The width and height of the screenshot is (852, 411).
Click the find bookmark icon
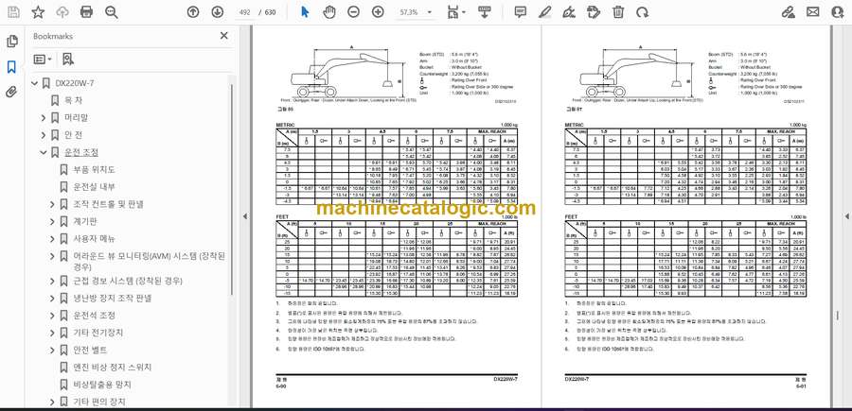click(67, 60)
